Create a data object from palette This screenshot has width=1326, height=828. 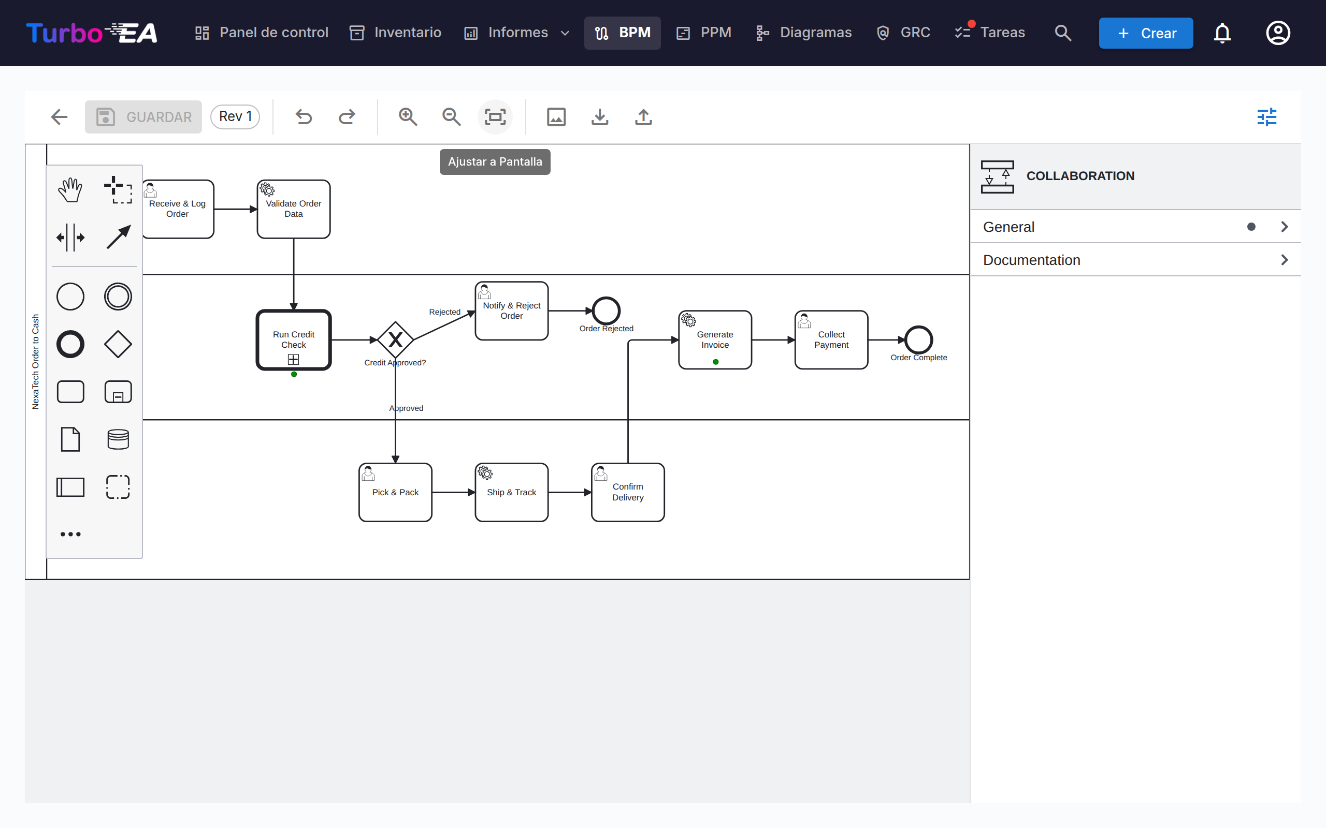click(70, 440)
